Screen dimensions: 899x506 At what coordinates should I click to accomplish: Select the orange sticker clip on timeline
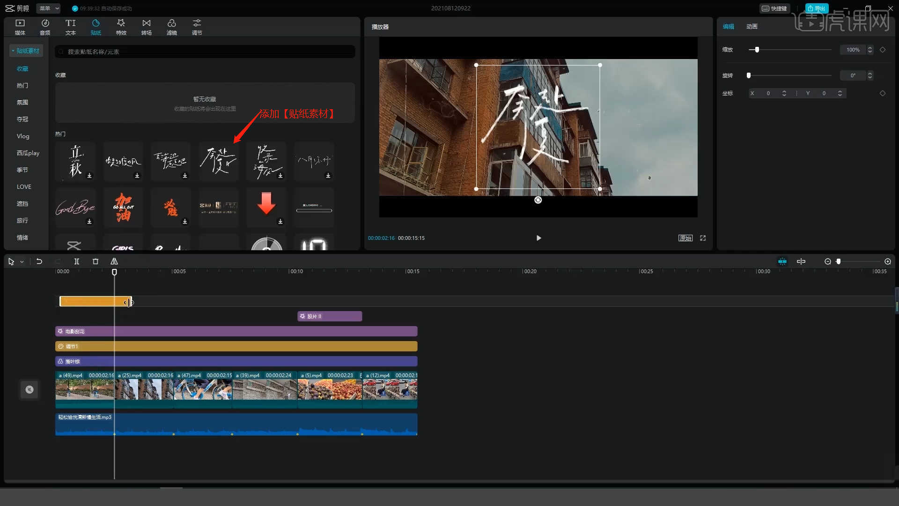coord(95,302)
